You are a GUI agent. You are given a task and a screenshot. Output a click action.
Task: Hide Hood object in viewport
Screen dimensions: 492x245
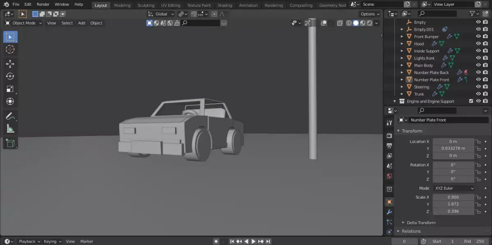pos(478,44)
